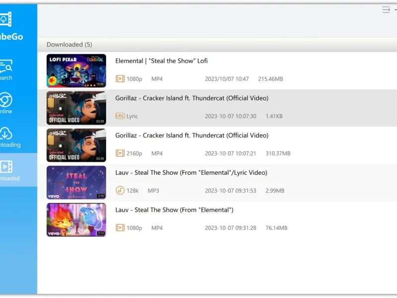Select Lauv Steal The Show Lyric Video title

pyautogui.click(x=191, y=173)
